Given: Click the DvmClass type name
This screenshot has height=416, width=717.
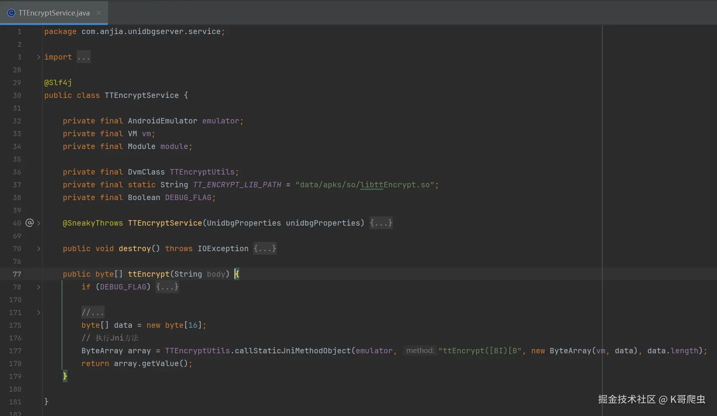Looking at the screenshot, I should pyautogui.click(x=146, y=172).
